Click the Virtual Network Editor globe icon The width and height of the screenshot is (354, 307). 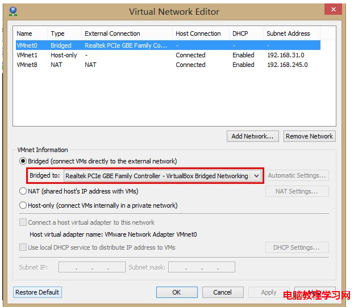(x=13, y=11)
